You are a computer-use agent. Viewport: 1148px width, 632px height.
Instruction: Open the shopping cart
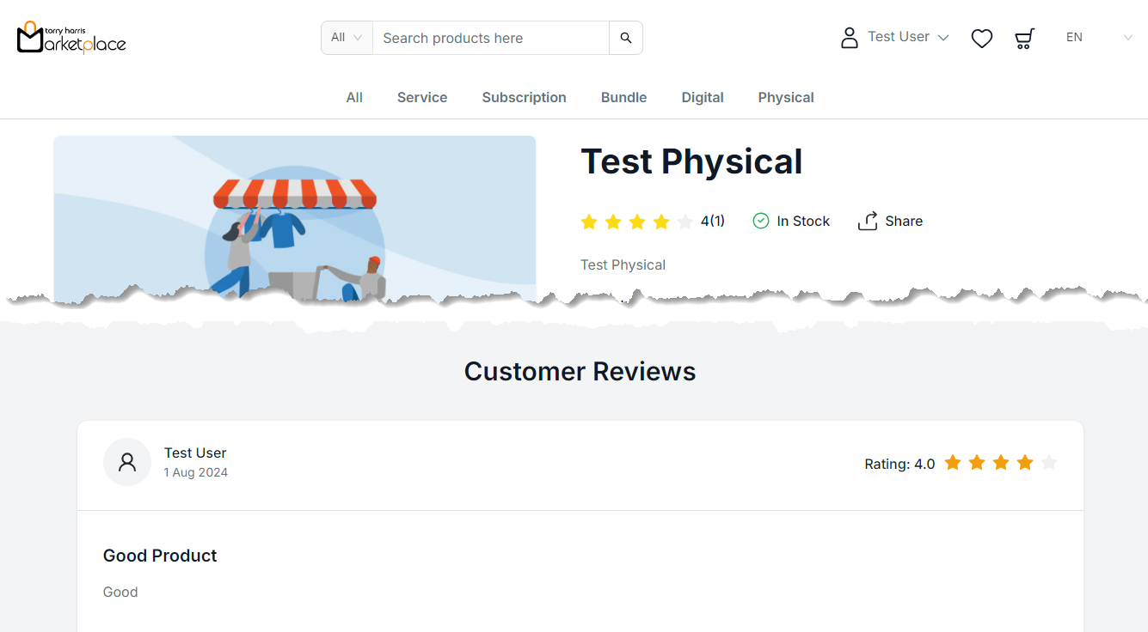pos(1023,38)
